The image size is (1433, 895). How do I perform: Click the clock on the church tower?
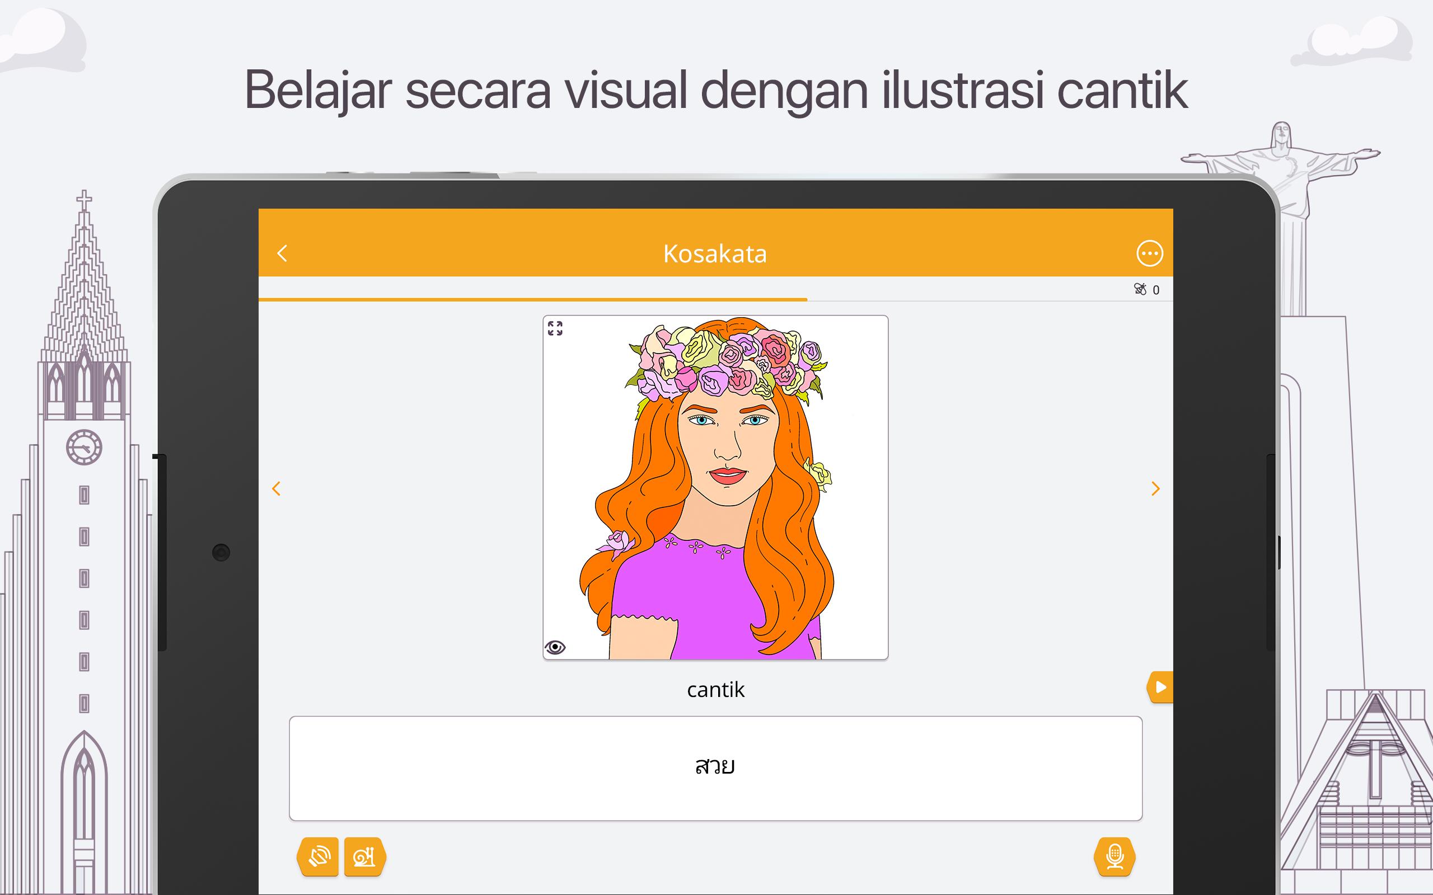coord(84,447)
